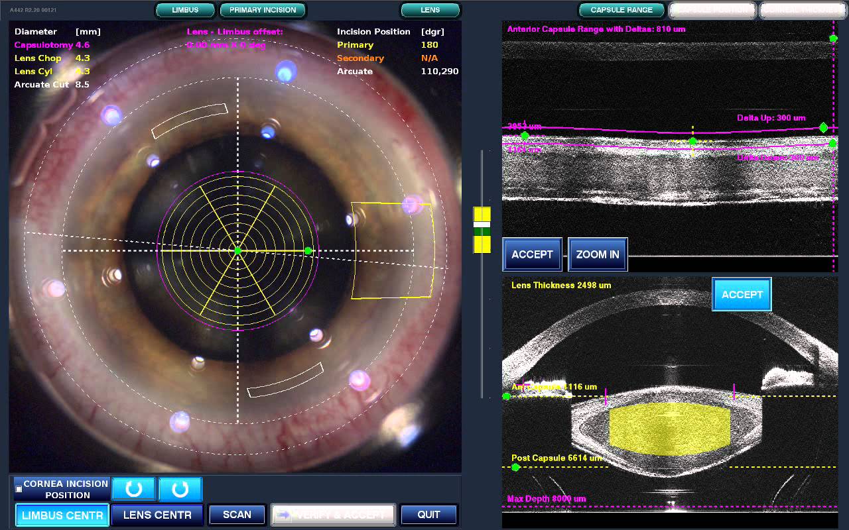Click the left rotate arrow icon button
Screen dimensions: 849x530
coord(134,490)
